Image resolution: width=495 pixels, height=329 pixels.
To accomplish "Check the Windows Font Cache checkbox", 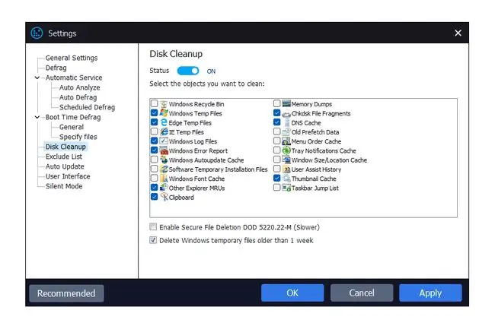I will pos(154,179).
